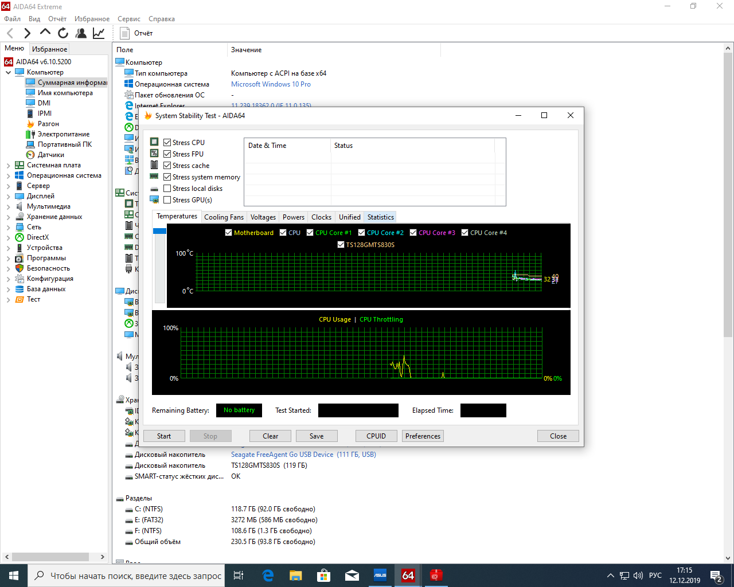Select Электропитание in the tree
Screen dimensions: 734x587
63,134
